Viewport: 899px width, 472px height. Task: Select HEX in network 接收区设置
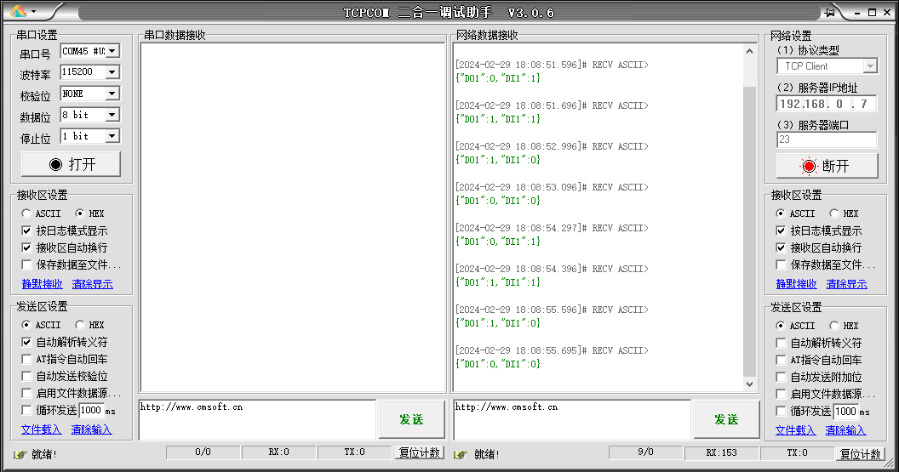tap(834, 213)
